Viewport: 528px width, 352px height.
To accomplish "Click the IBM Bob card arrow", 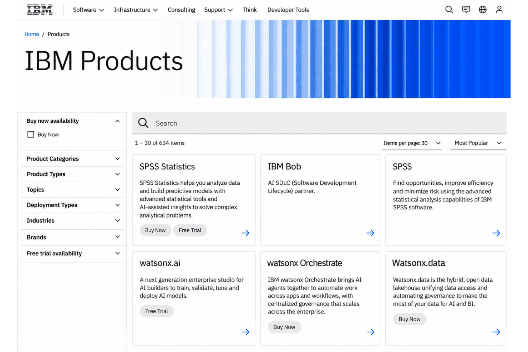I will tap(370, 233).
